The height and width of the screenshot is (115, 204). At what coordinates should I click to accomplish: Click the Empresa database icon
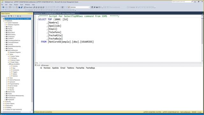[x=7, y=48]
